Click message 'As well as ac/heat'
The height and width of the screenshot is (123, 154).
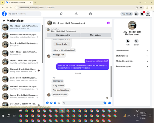[x=60, y=94]
